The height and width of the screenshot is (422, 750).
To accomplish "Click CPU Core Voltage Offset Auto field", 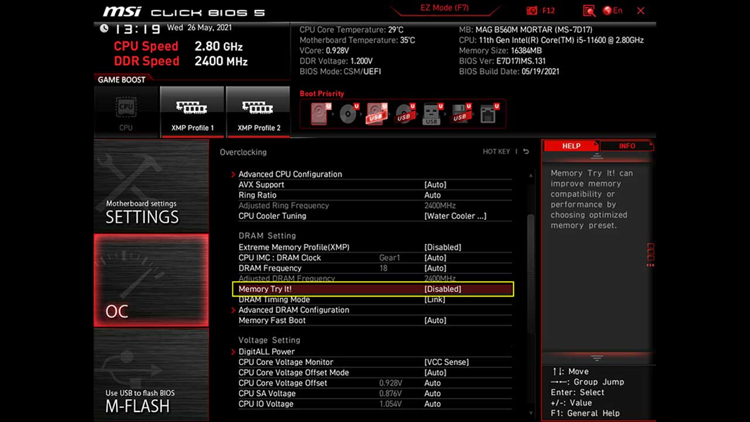I will (432, 383).
